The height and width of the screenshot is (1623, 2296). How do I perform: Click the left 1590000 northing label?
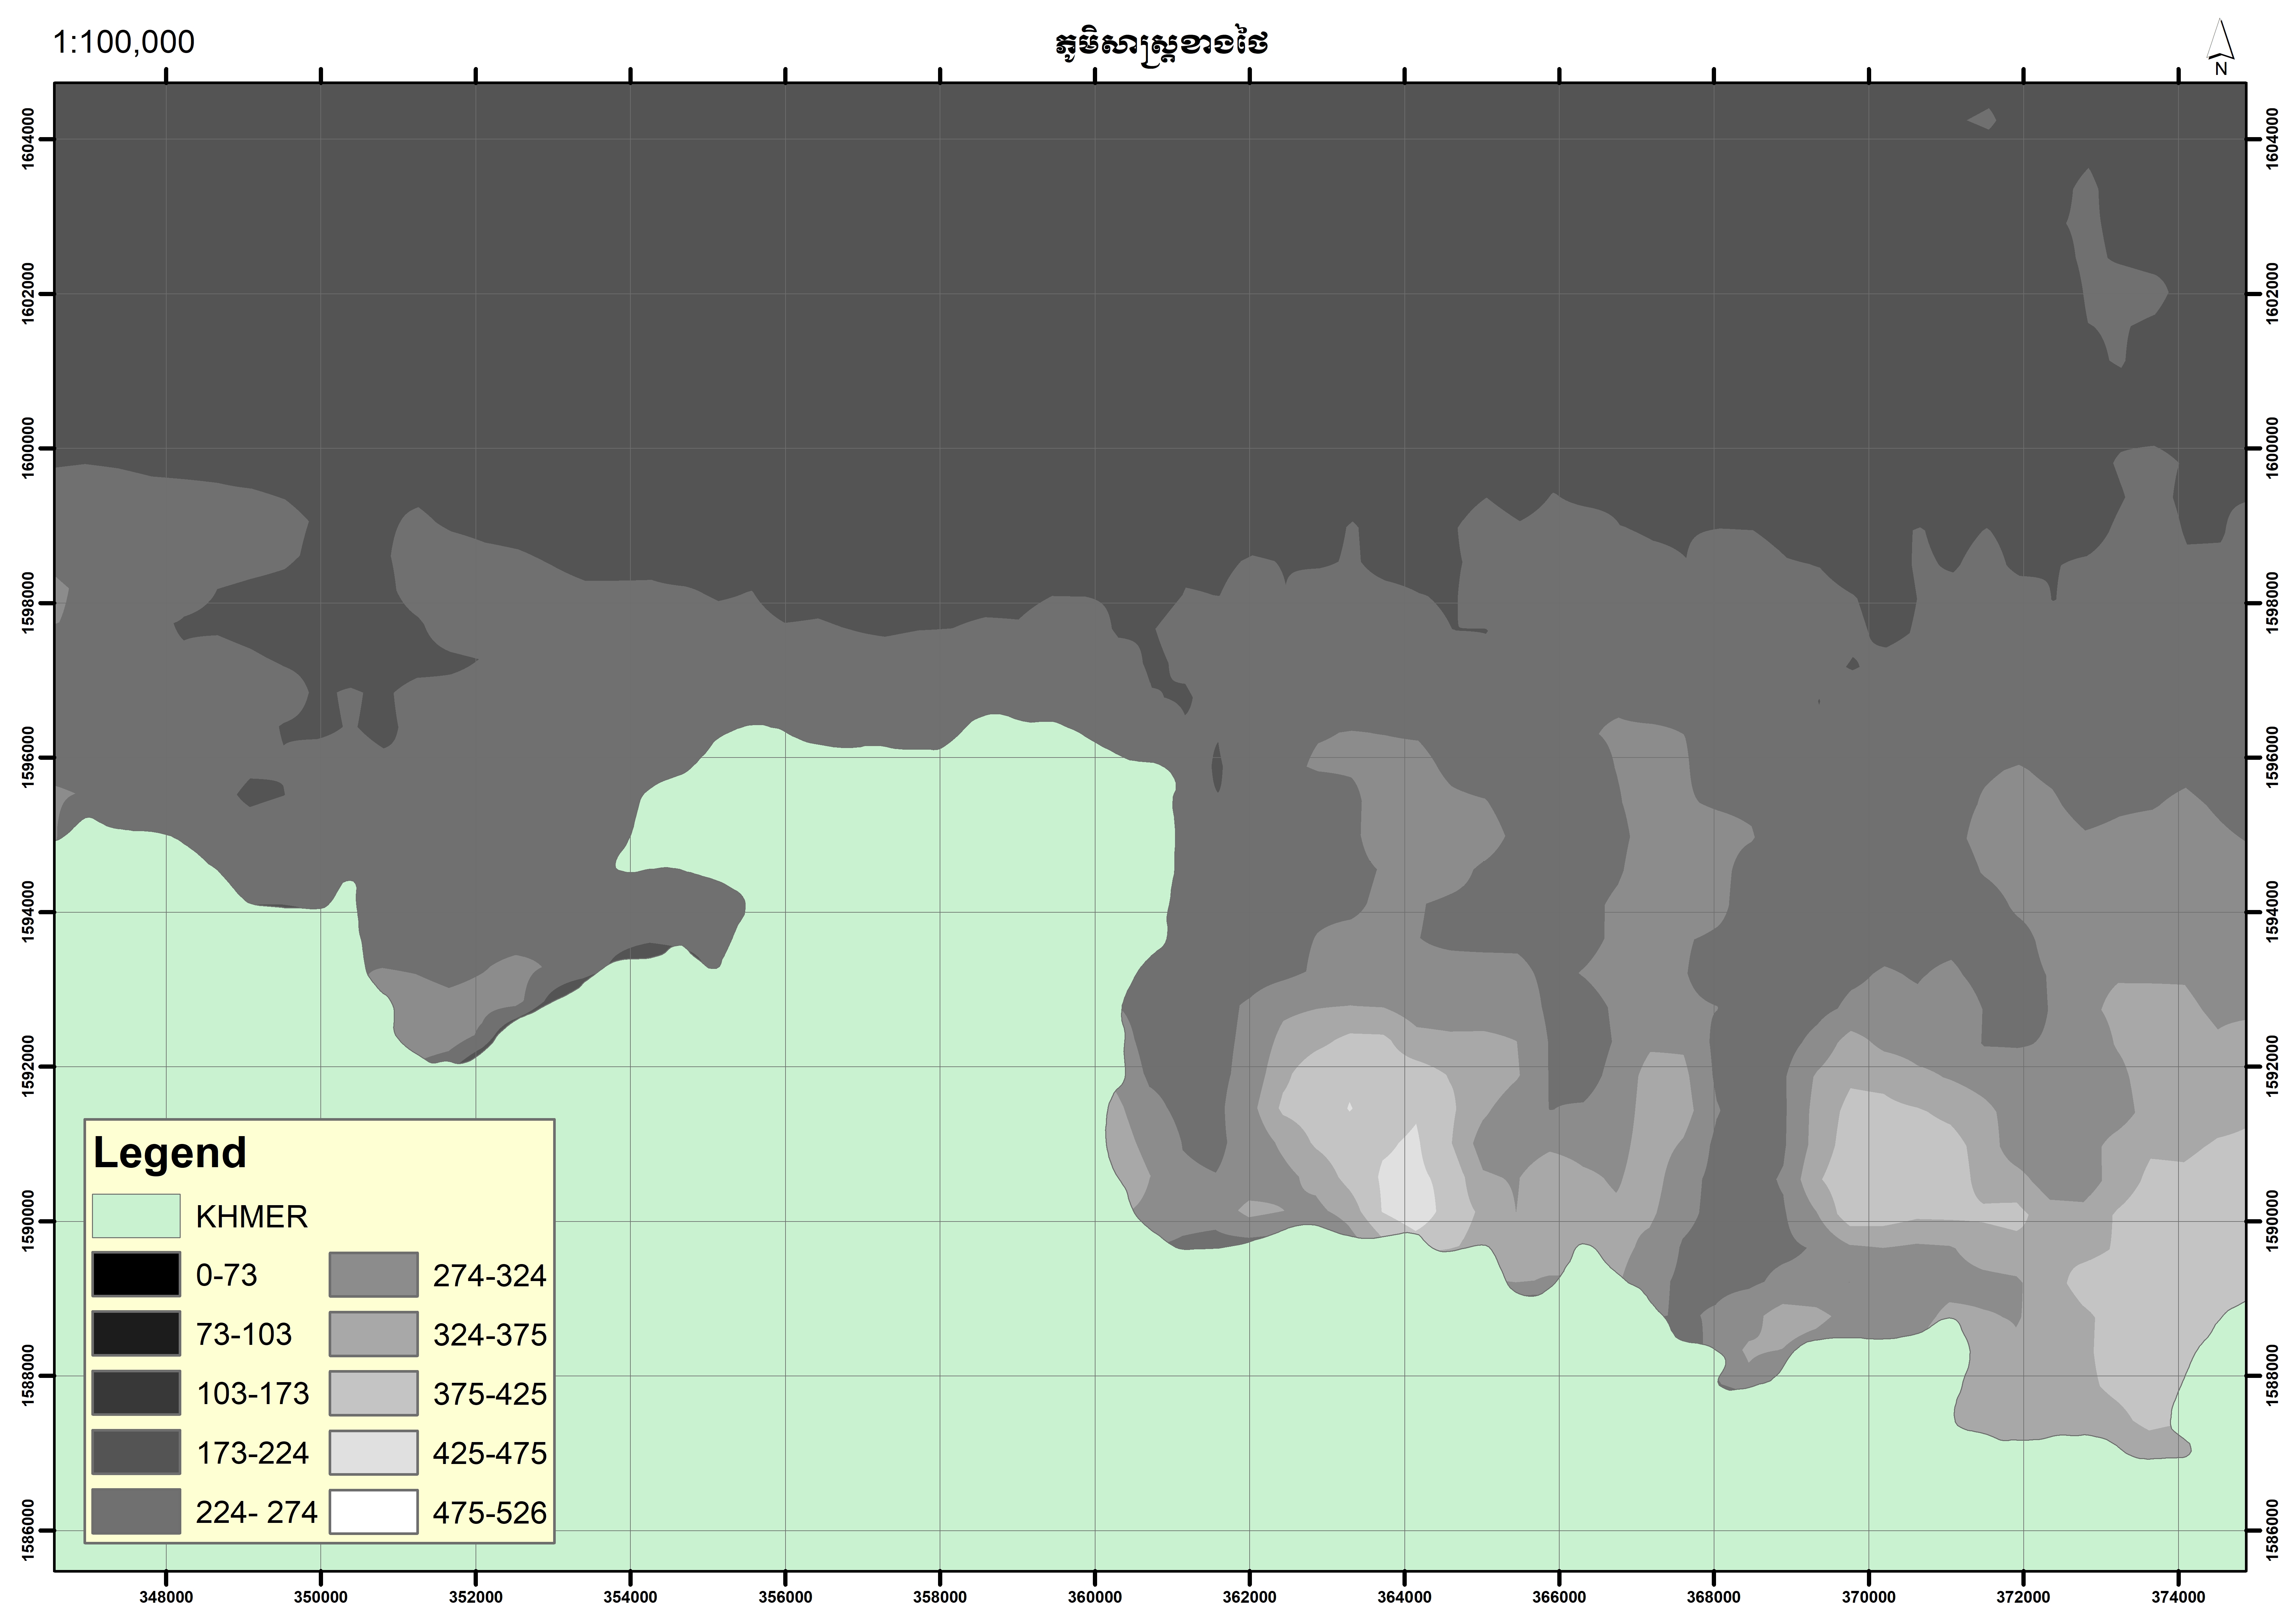tap(28, 1221)
